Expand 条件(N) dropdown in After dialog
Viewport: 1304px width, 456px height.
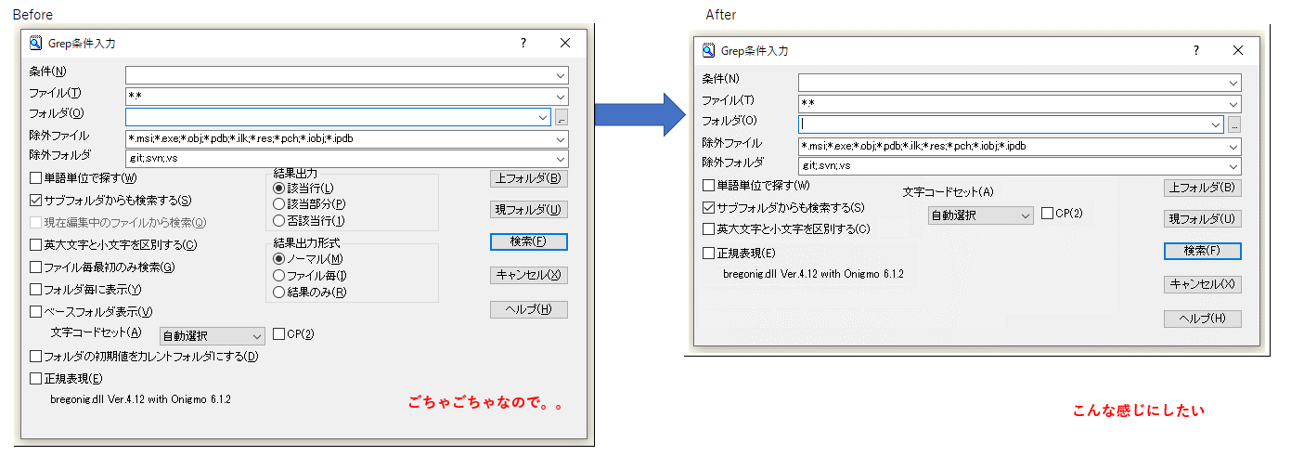[x=1233, y=83]
